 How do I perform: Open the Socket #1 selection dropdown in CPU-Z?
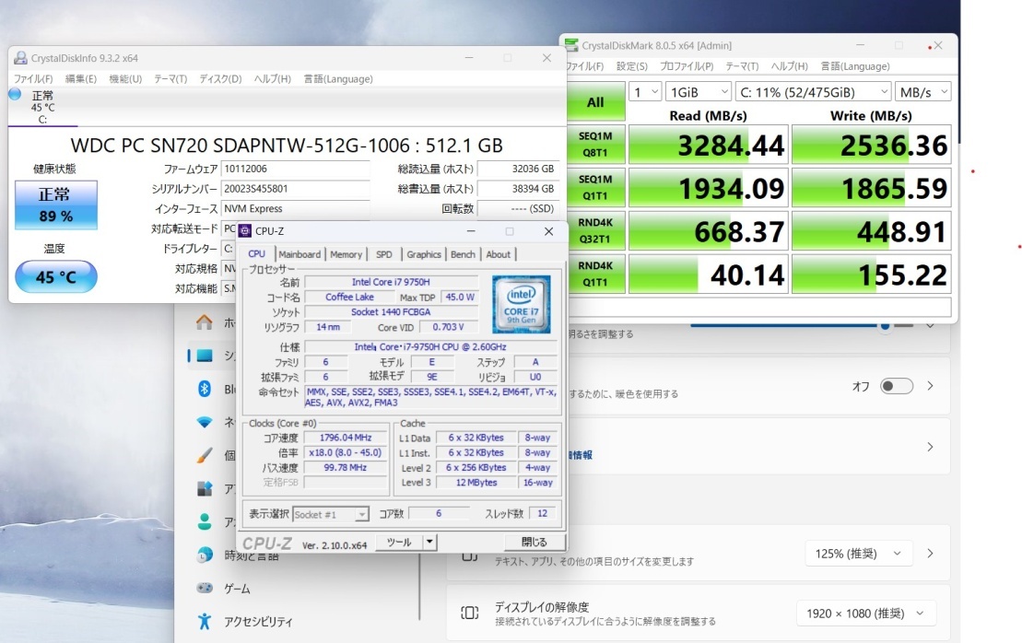click(x=331, y=514)
